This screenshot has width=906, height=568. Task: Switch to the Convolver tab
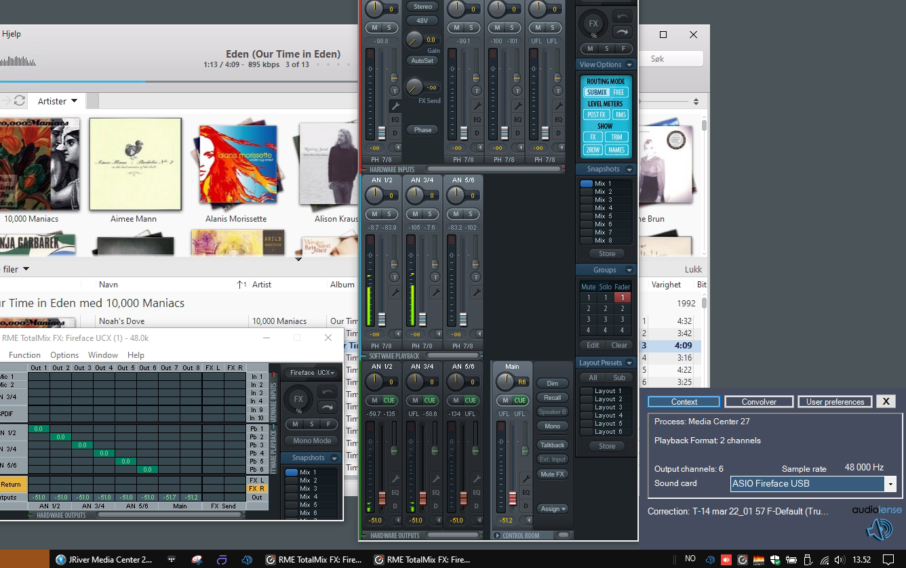(x=758, y=402)
